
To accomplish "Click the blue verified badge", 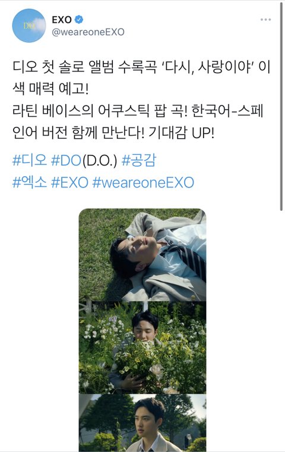I will (x=79, y=20).
